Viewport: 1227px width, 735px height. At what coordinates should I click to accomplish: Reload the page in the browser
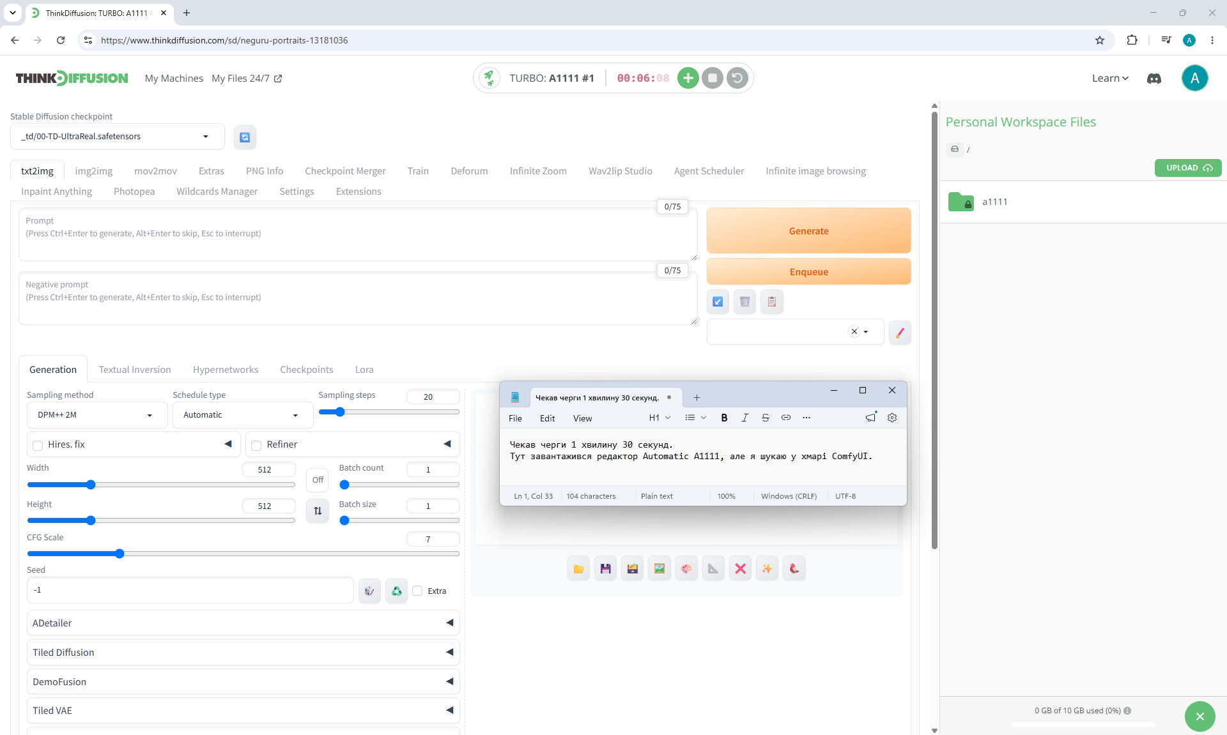(61, 40)
